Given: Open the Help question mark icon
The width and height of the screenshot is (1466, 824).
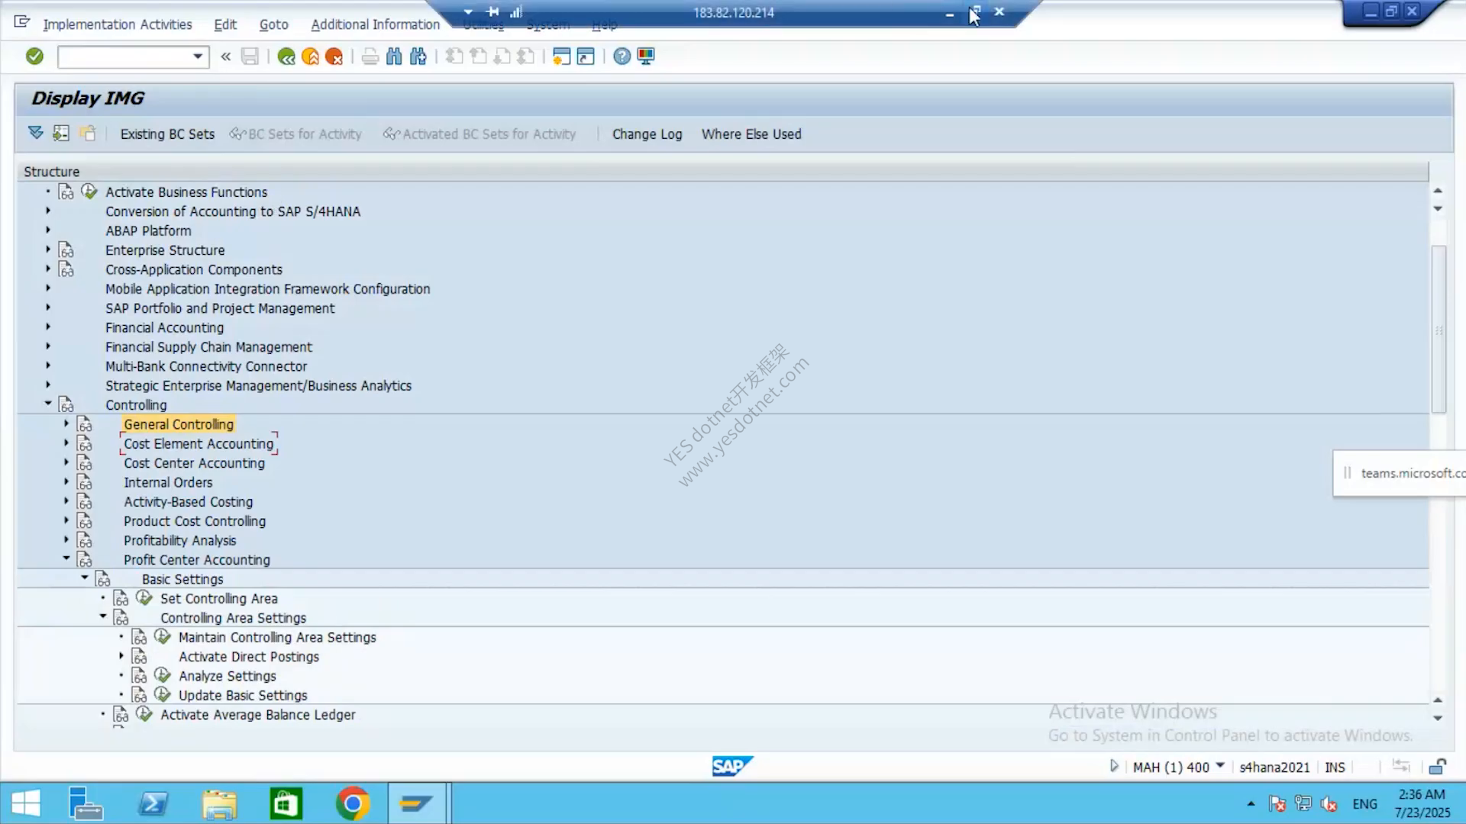Looking at the screenshot, I should point(622,56).
